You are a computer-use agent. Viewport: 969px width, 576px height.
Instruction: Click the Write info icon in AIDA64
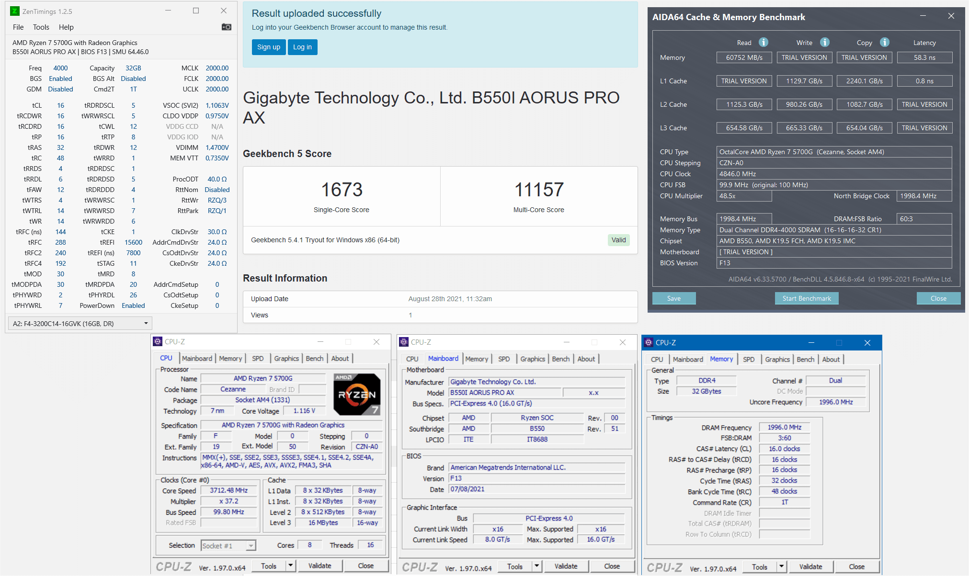click(824, 42)
